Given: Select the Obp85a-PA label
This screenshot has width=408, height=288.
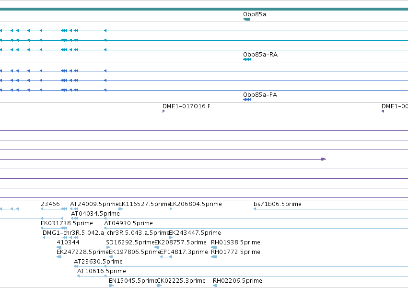Looking at the screenshot, I should 260,95.
